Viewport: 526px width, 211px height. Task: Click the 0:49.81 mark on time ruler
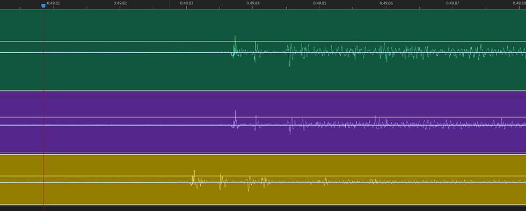(x=54, y=3)
